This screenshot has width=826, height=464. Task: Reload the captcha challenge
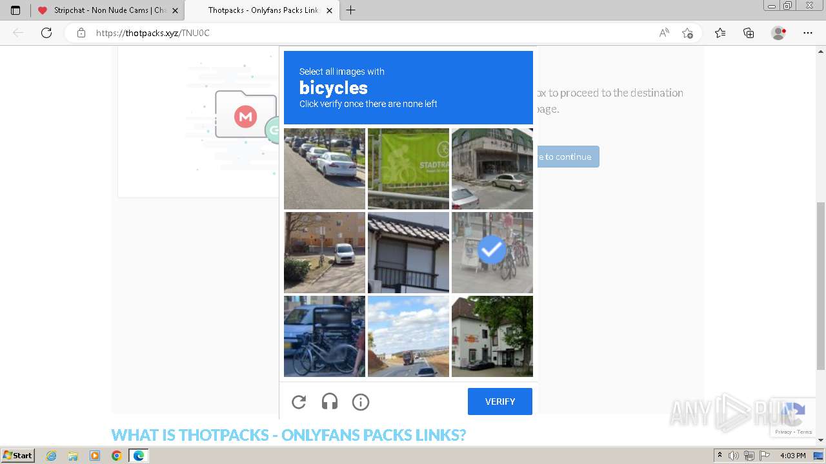pyautogui.click(x=299, y=402)
